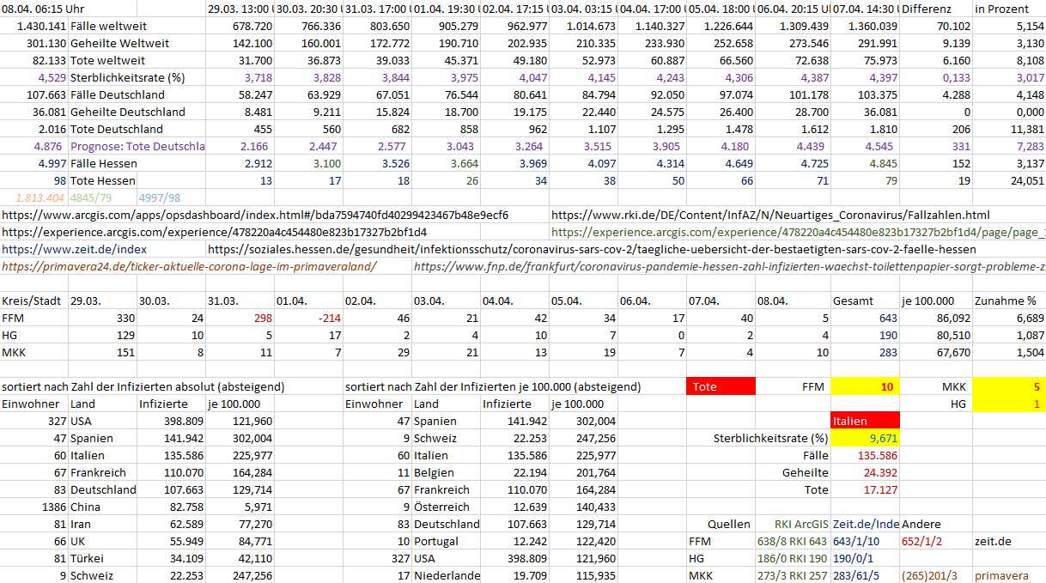Select the yellow Italy mortality rate 9,671

coord(867,438)
